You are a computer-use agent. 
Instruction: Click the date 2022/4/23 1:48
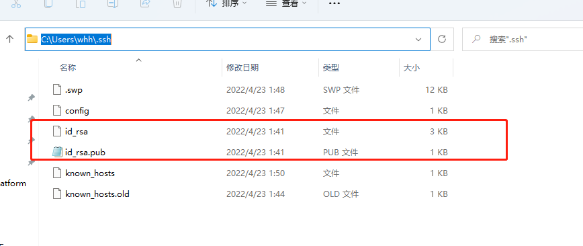coord(255,90)
